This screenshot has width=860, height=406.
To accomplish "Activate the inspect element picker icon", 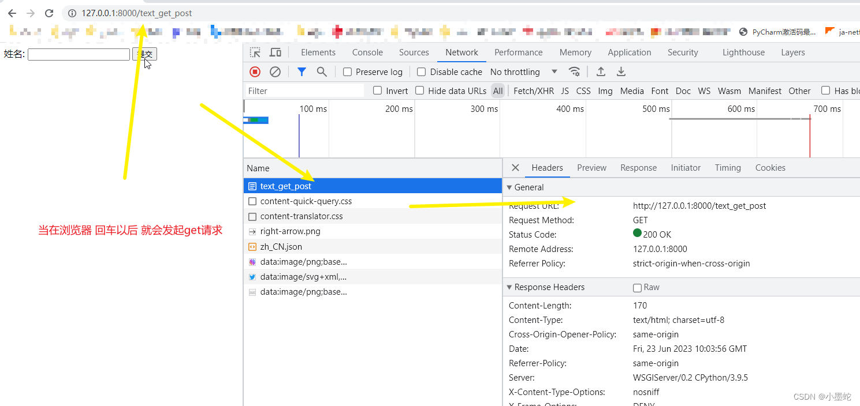I will (x=255, y=52).
